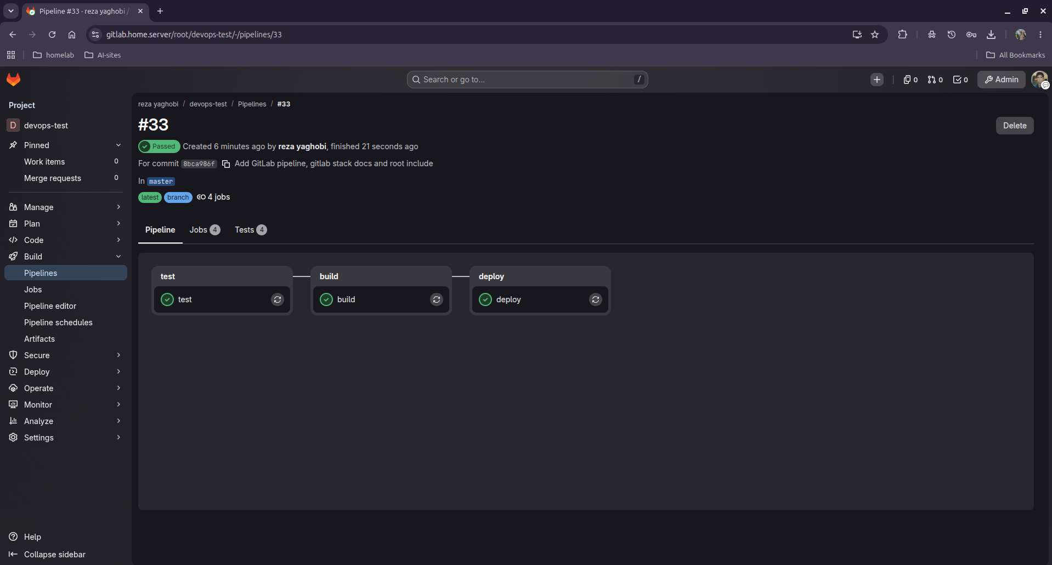The width and height of the screenshot is (1052, 565).
Task: Retry the build job
Action: click(437, 300)
